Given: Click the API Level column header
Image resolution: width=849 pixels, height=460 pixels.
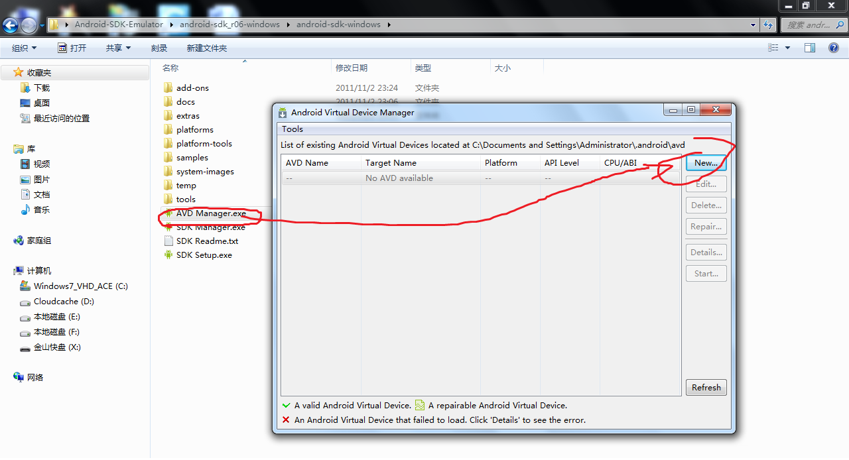Looking at the screenshot, I should point(570,162).
